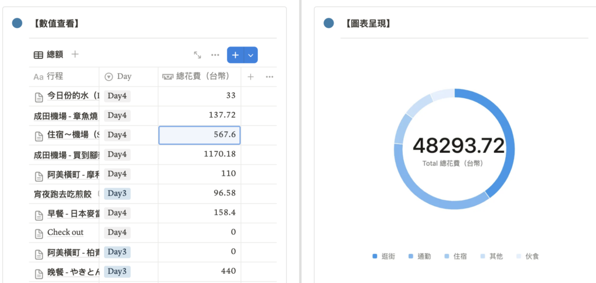This screenshot has height=283, width=596.
Task: Click the expand full-page arrows icon
Action: [x=198, y=55]
